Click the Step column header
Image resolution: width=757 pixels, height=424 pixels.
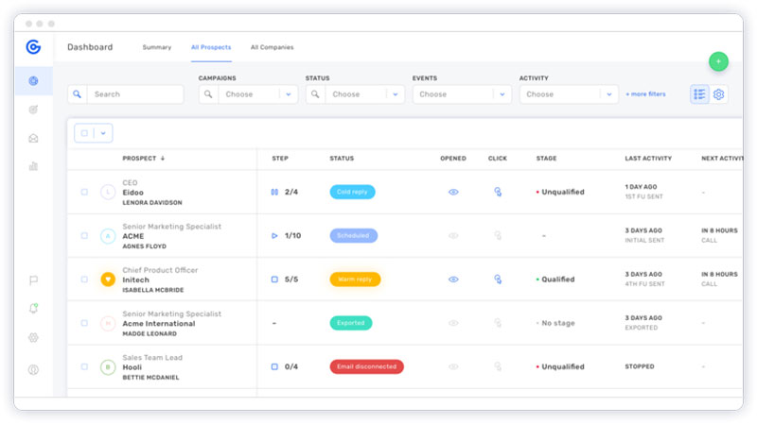[280, 158]
